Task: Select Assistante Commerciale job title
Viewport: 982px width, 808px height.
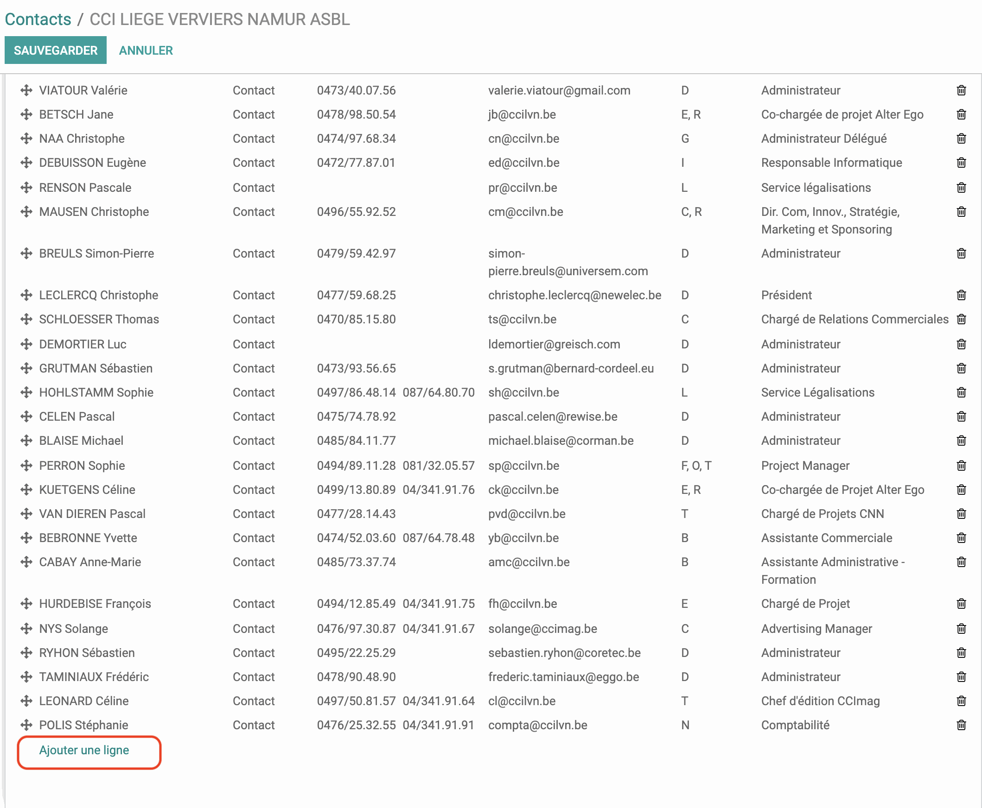Action: (827, 538)
